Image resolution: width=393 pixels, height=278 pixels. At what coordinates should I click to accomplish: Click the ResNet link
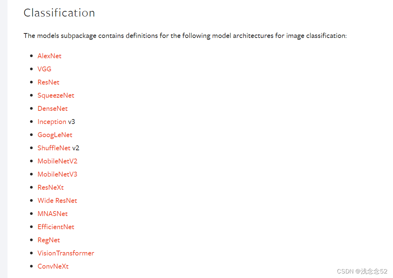click(x=48, y=82)
